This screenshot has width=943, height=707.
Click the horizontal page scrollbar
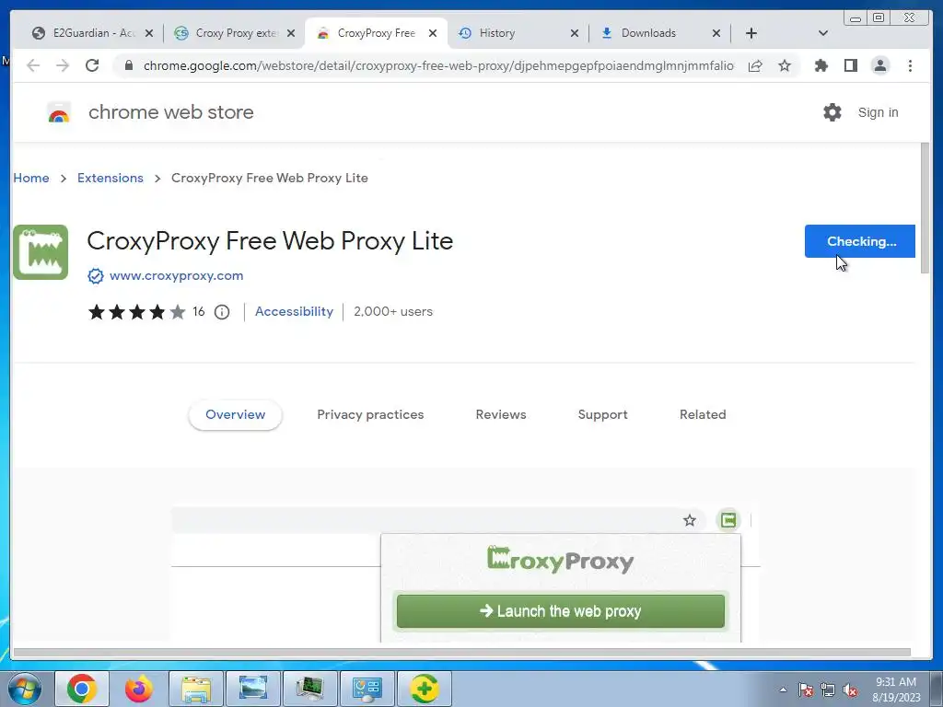click(x=462, y=653)
